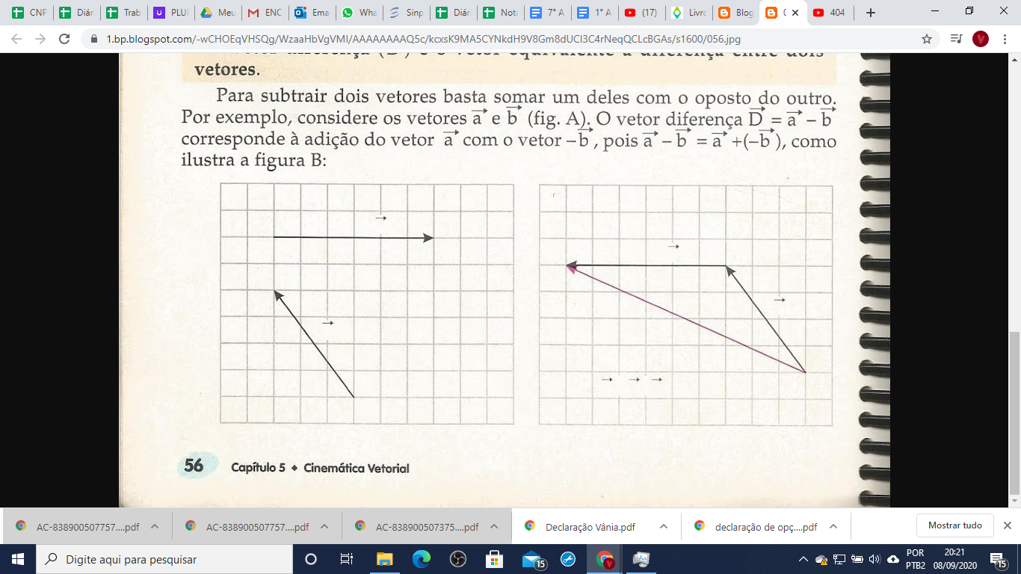The image size is (1021, 574).
Task: Open the OneDrive cloud tray icon
Action: click(893, 559)
